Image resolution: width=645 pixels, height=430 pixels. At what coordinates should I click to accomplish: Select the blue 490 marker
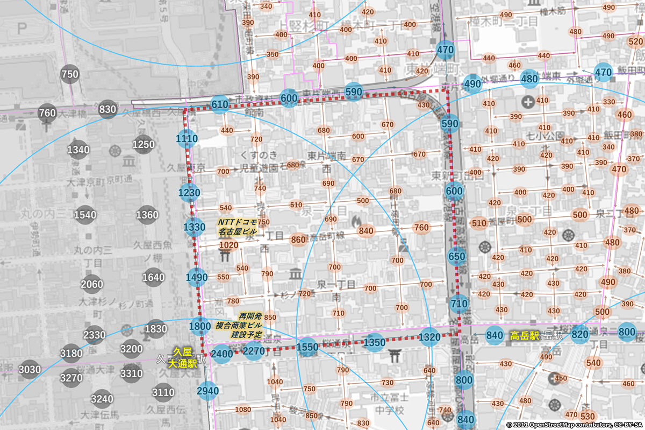(x=472, y=84)
